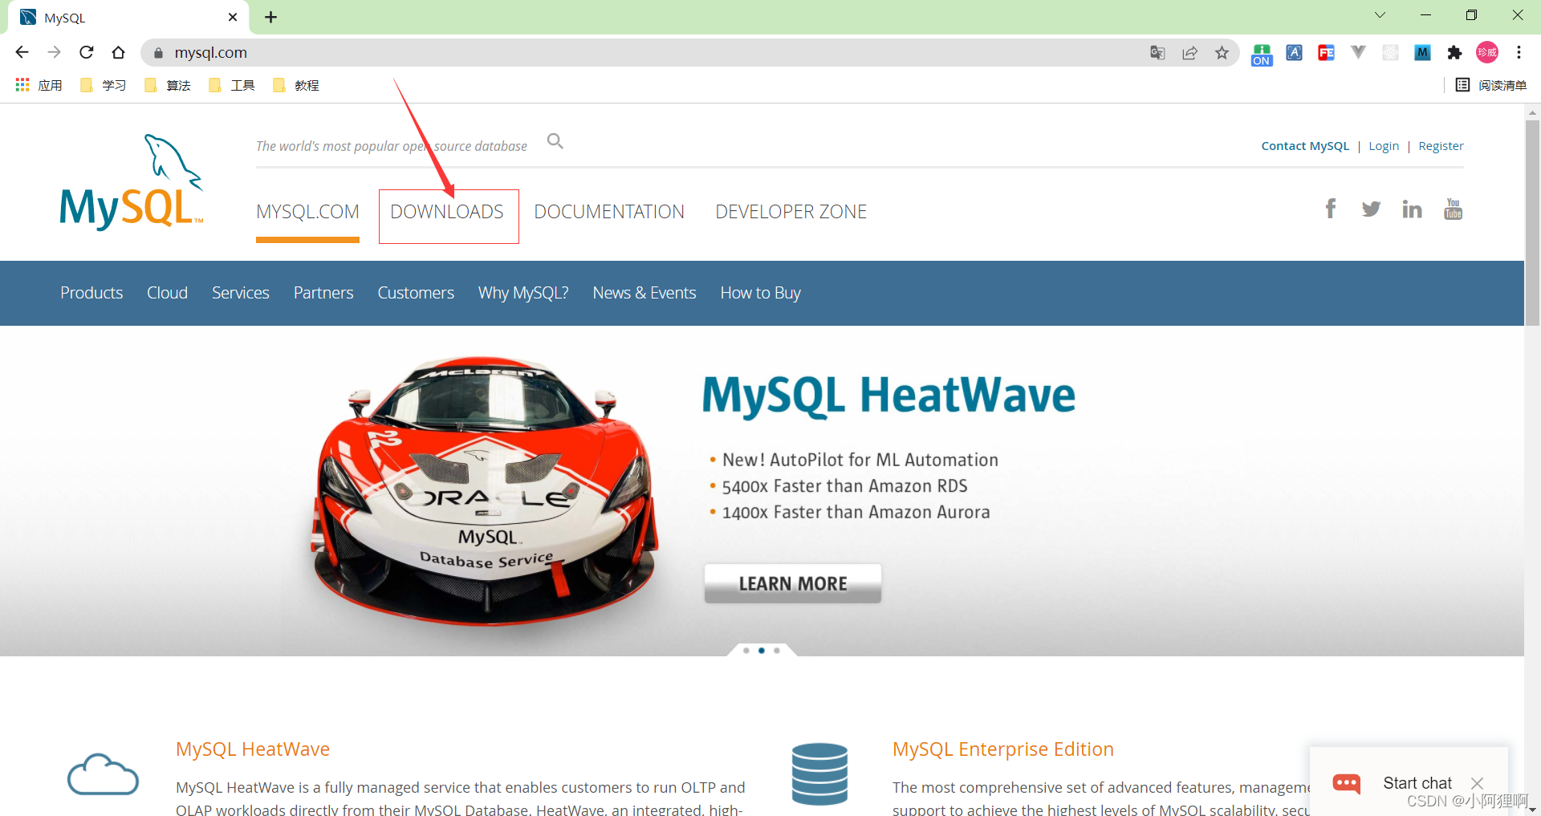Open the tab search dropdown arrow

(x=1380, y=15)
